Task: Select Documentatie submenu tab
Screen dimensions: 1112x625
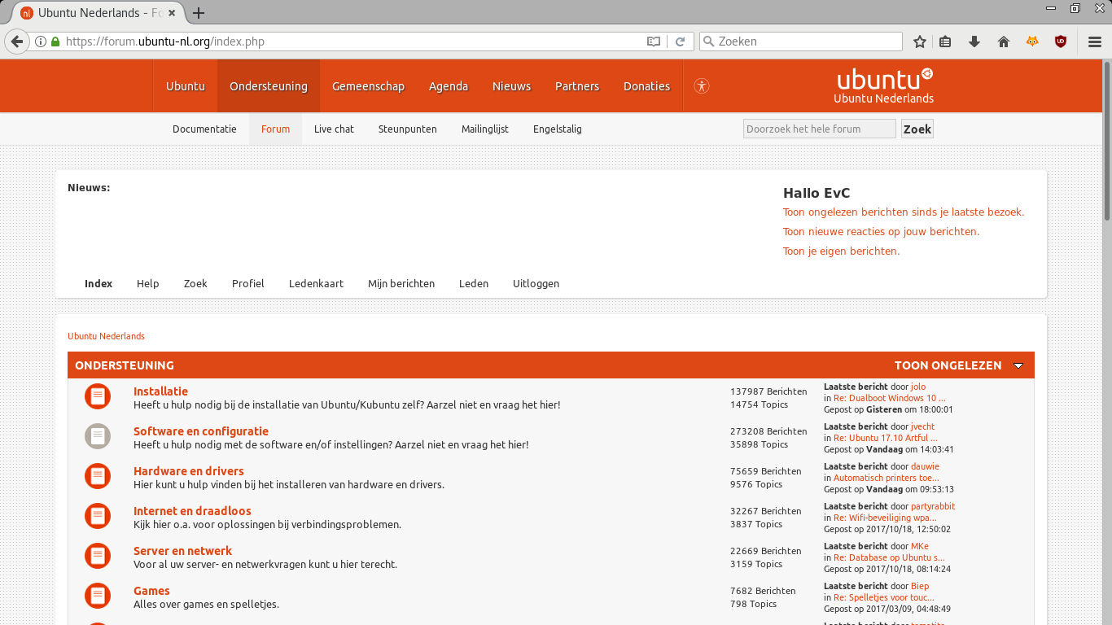Action: coord(204,129)
